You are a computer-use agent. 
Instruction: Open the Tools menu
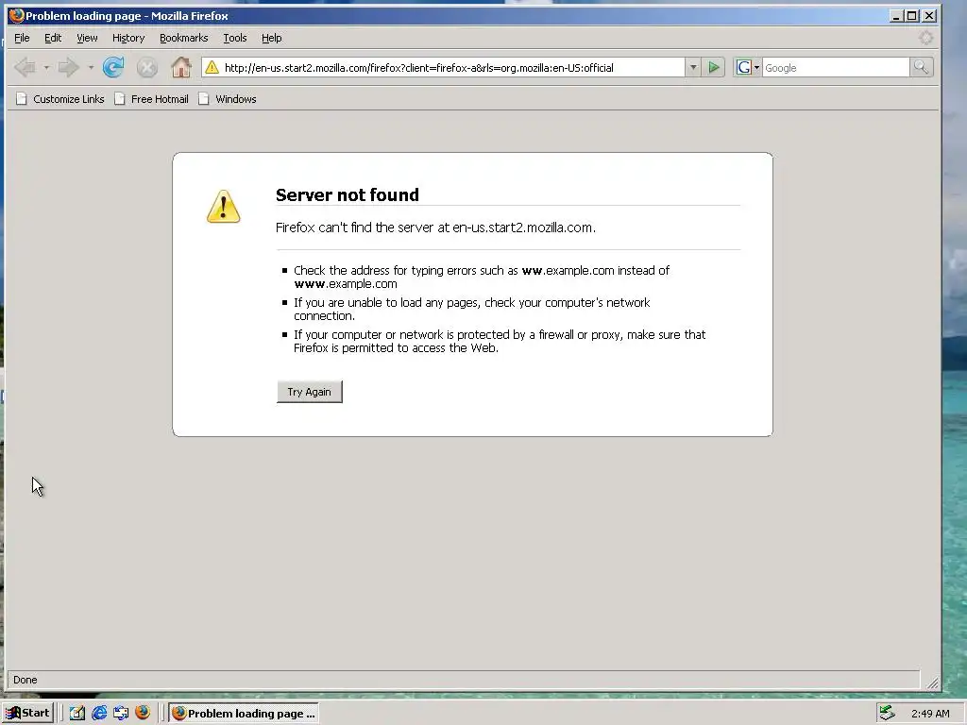(x=234, y=38)
